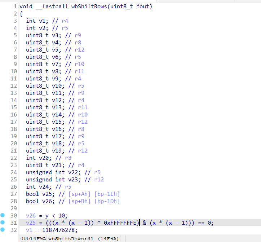Click address 00014F9A in status bar

33,239
